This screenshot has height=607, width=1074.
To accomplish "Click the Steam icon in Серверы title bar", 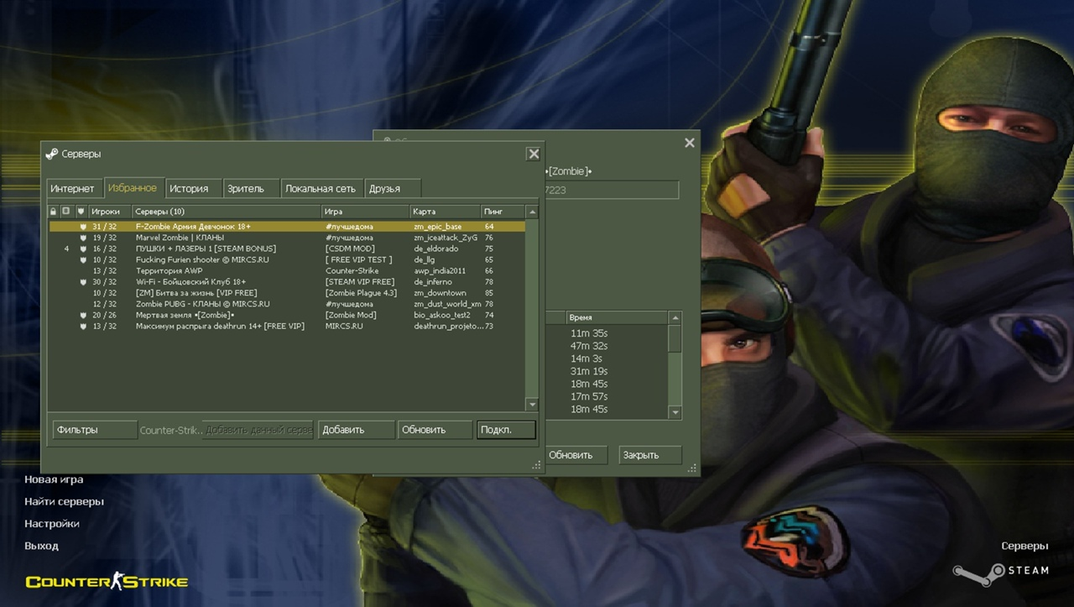I will [x=52, y=154].
